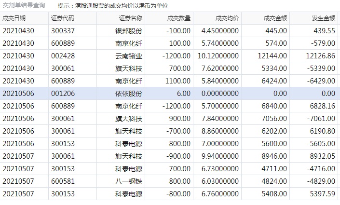
Task: Click the 6190.80 cell
Action: (x=323, y=131)
